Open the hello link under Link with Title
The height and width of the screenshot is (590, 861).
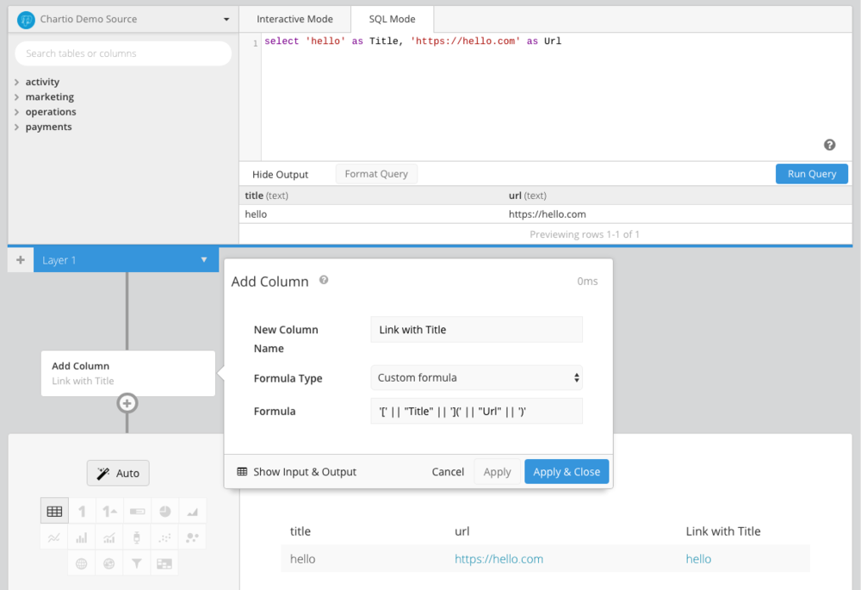[x=698, y=559]
